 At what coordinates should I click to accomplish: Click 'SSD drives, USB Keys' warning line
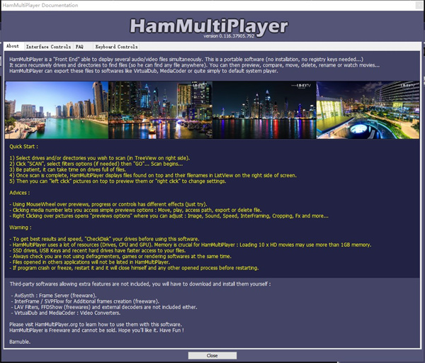[x=98, y=250]
